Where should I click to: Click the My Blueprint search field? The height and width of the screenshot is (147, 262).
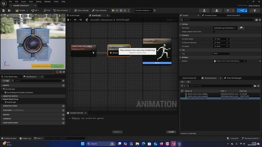click(x=36, y=81)
